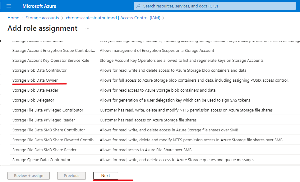Open the ellipsis menu beside Add role assignment
This screenshot has height=182, width=300.
click(x=87, y=28)
